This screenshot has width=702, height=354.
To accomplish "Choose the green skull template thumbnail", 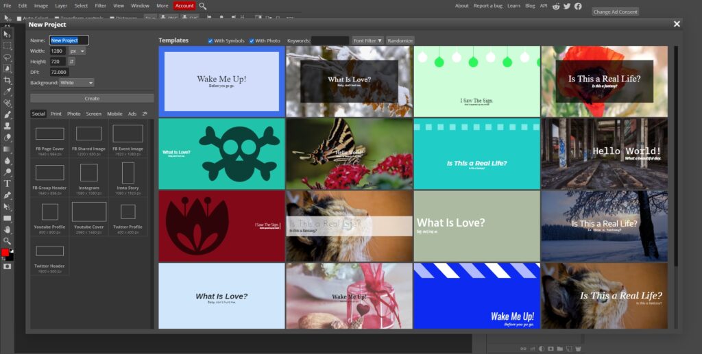I will 221,153.
